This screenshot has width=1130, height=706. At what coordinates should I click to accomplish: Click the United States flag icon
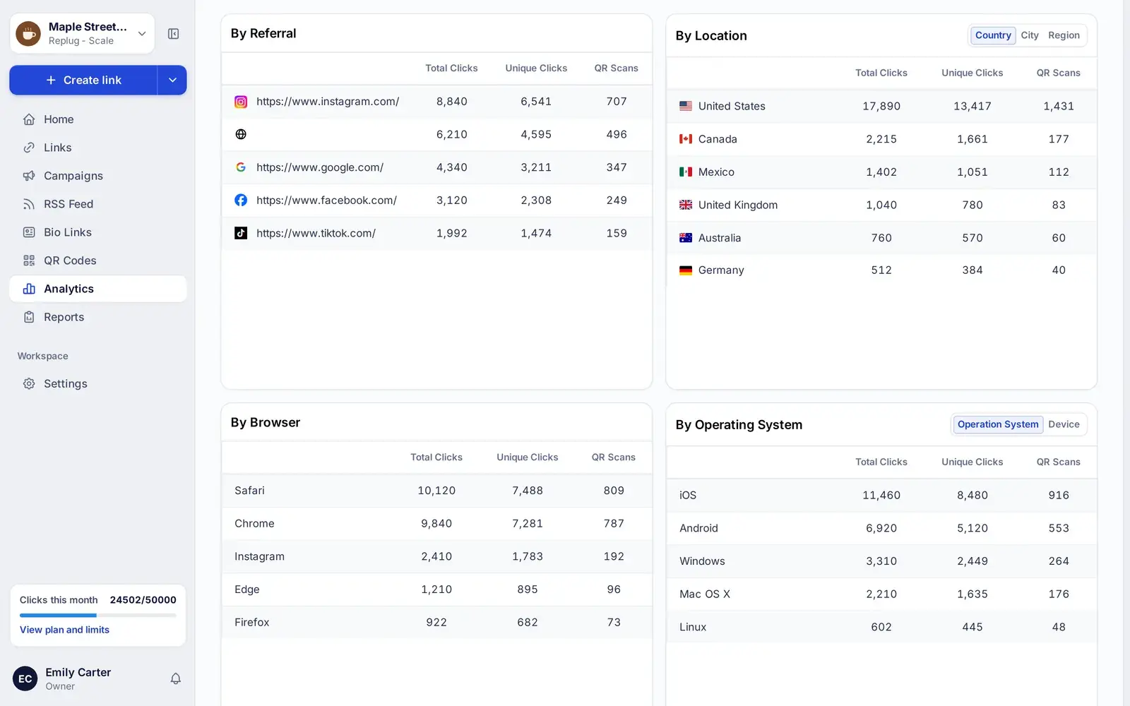[x=686, y=106]
